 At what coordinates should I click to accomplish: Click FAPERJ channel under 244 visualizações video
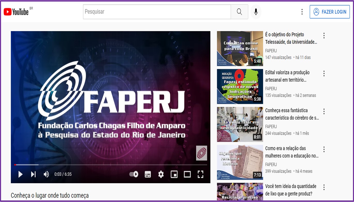(271, 126)
